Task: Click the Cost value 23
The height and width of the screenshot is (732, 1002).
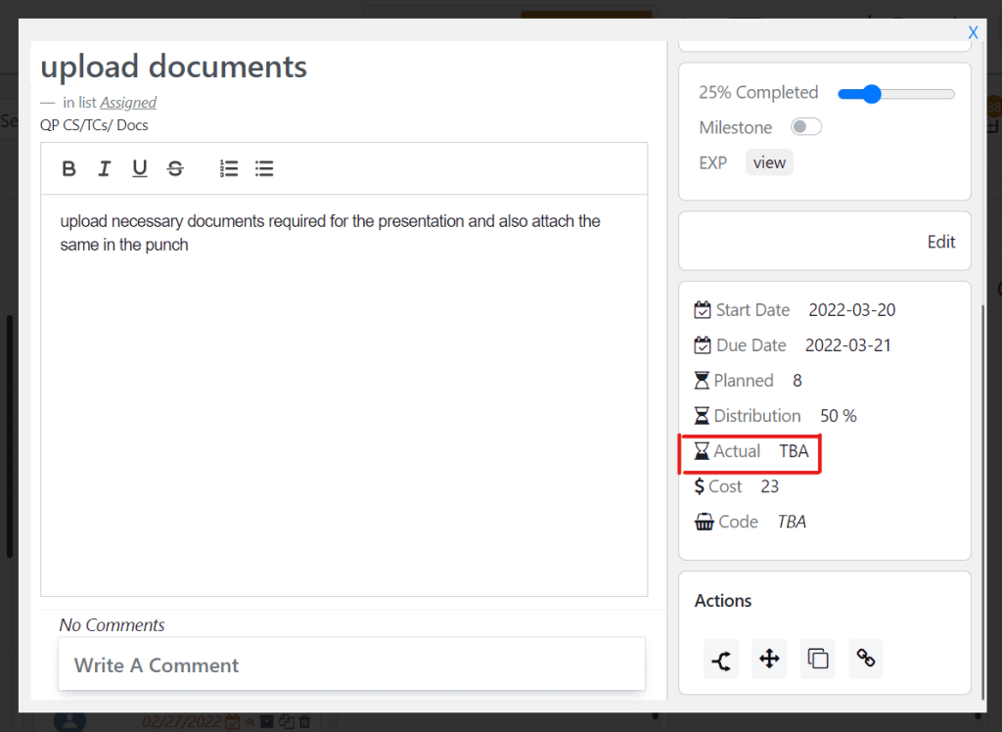Action: coord(769,486)
